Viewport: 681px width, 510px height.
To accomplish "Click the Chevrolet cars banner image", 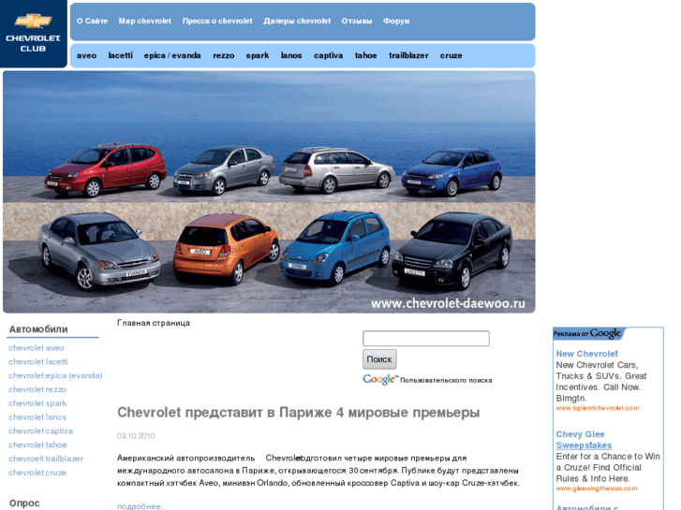I will pos(269,192).
